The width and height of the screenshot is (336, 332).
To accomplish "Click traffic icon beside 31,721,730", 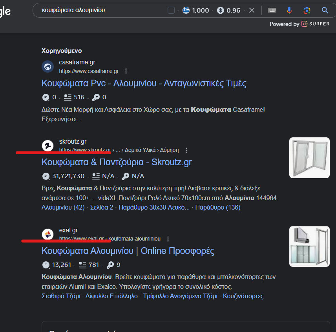I will coord(46,176).
